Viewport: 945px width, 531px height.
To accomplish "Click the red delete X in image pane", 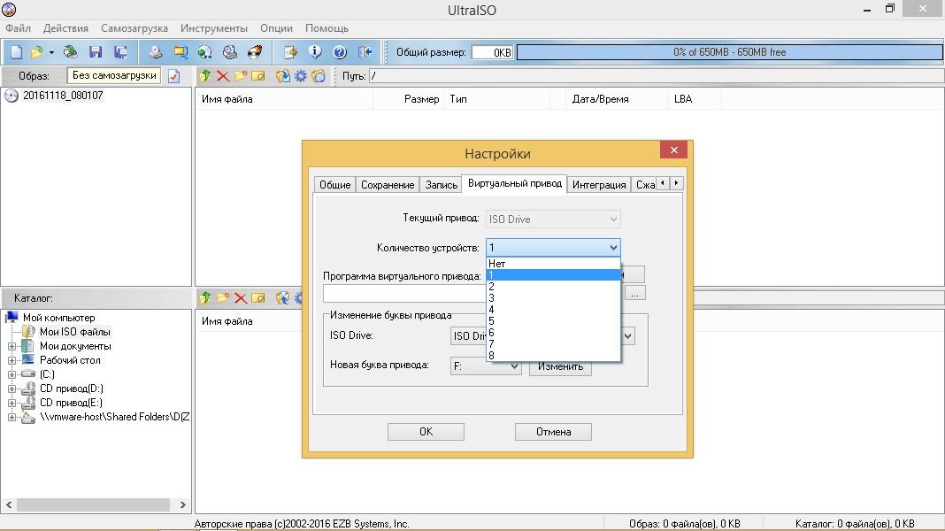I will click(x=223, y=76).
